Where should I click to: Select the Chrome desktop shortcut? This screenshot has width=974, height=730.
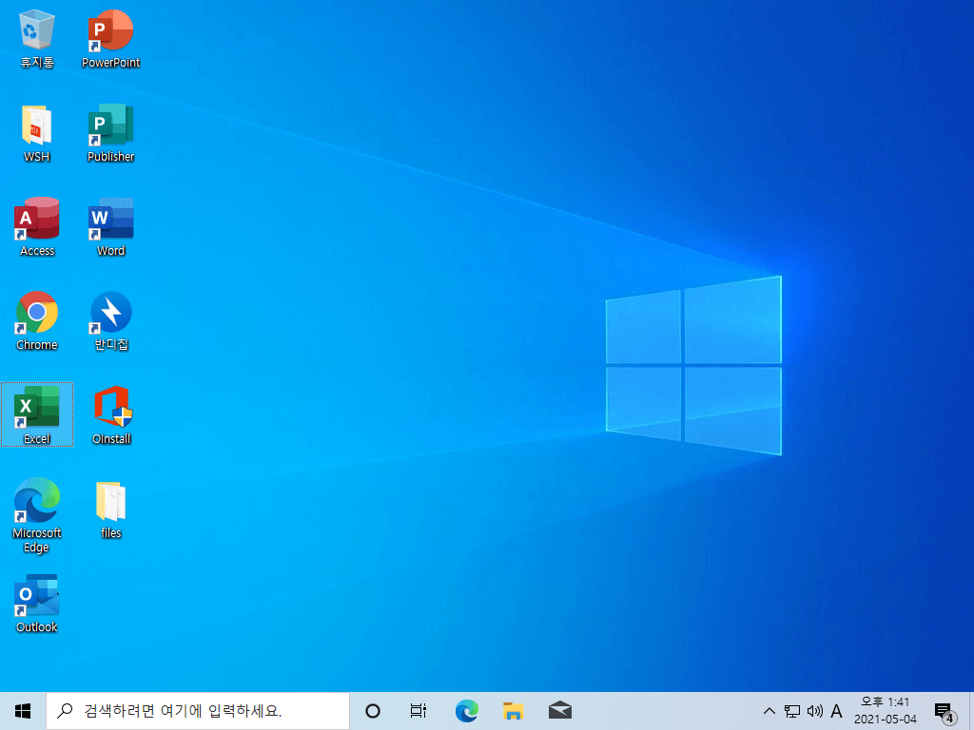[37, 321]
